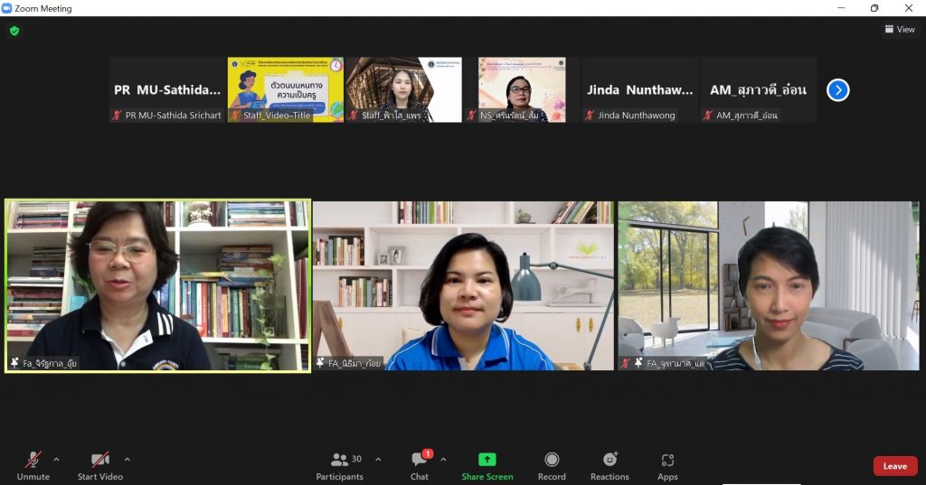This screenshot has height=485, width=926.
Task: Expand video options arrow beside Start Video
Action: click(x=127, y=459)
